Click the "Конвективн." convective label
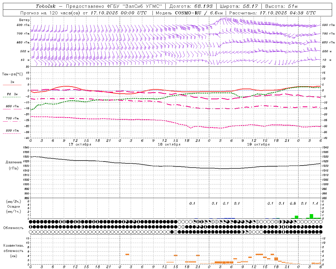This screenshot has width=336, height=269. point(13,246)
